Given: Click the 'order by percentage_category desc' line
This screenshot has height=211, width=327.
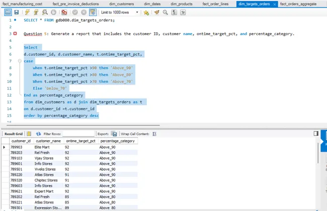Looking at the screenshot, I should click(x=61, y=116).
